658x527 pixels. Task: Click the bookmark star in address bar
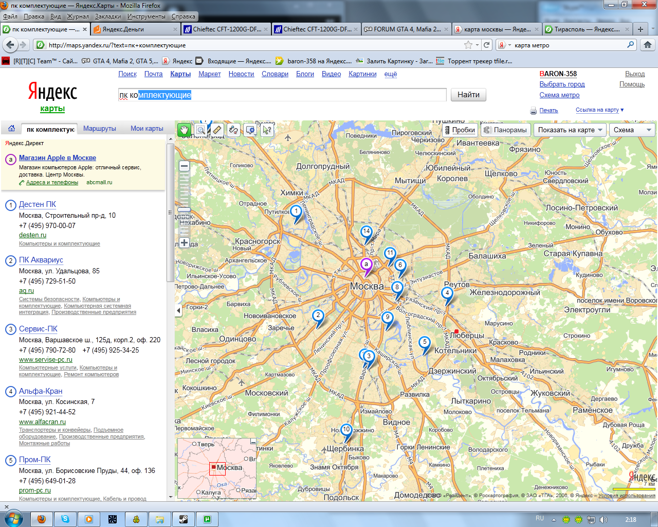coord(468,45)
